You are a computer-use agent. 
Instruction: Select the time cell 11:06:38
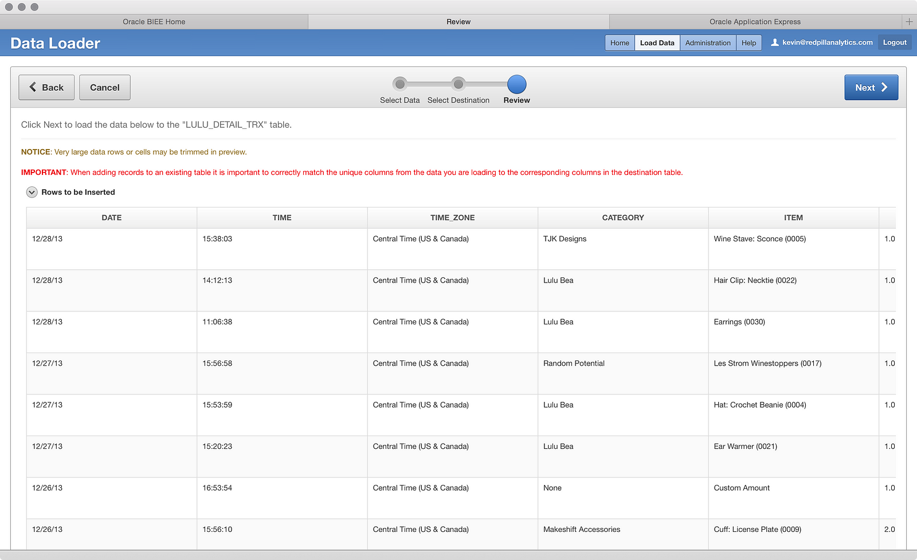point(282,332)
